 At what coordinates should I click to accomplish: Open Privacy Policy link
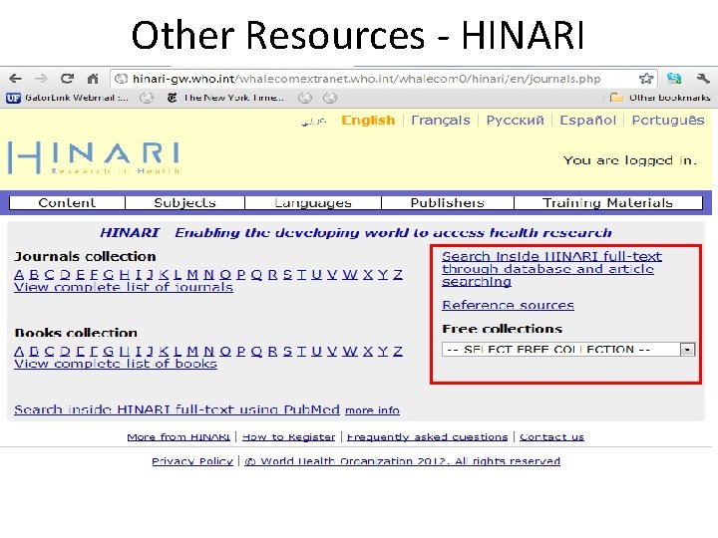click(192, 461)
